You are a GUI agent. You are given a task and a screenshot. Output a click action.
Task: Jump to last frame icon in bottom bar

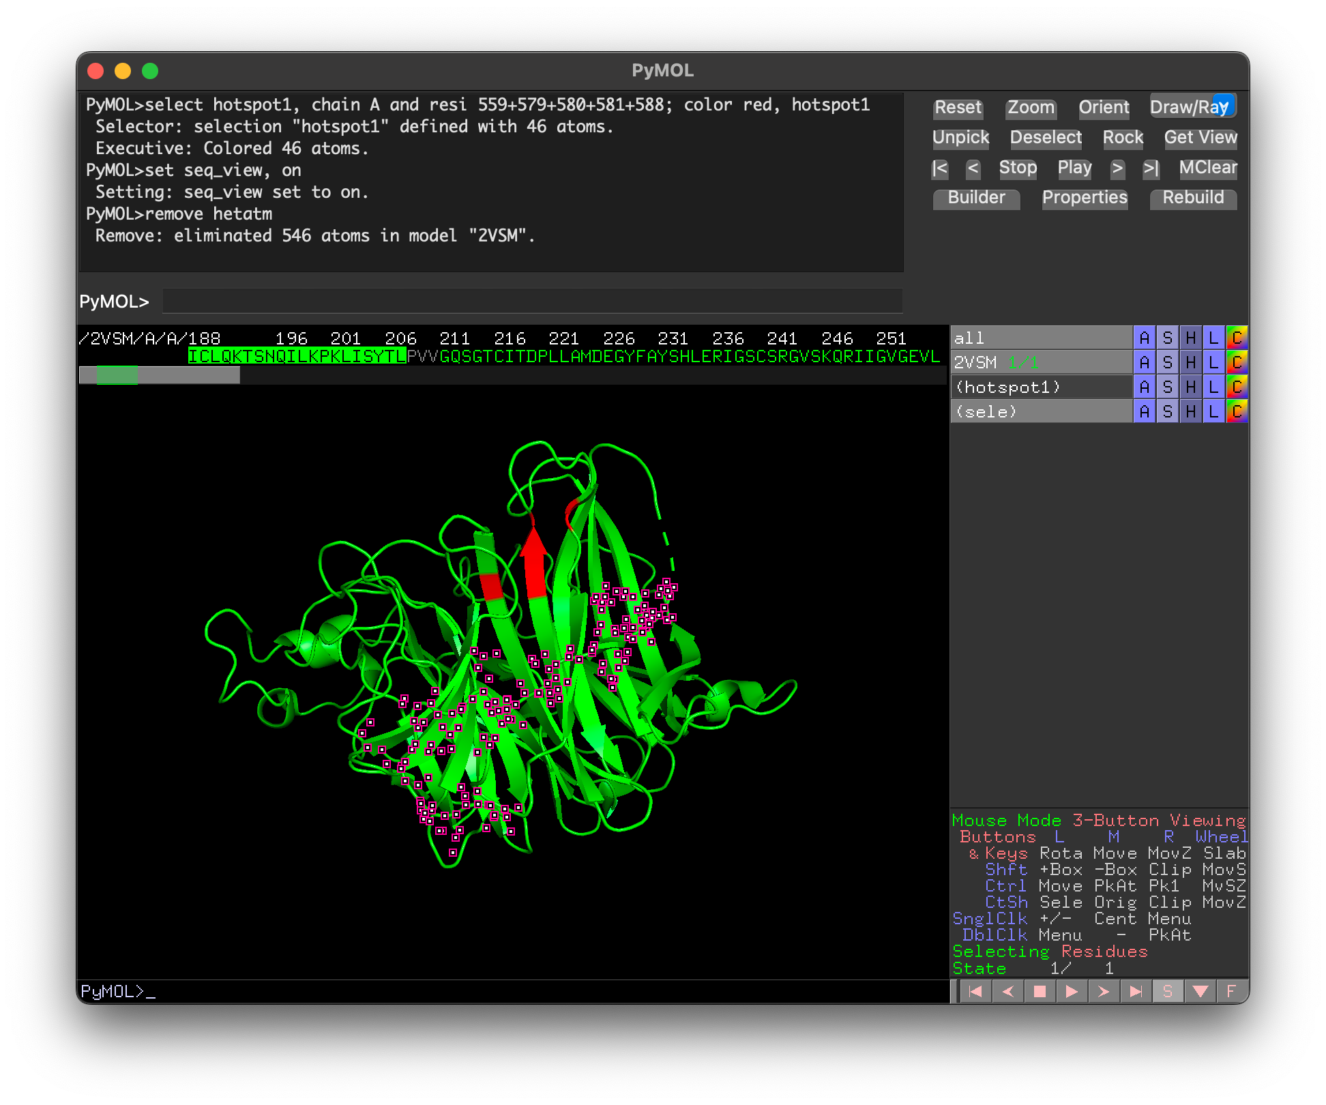[x=1135, y=991]
